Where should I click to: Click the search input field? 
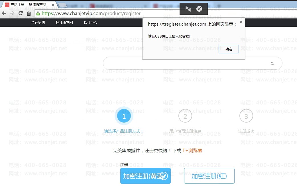point(192,63)
